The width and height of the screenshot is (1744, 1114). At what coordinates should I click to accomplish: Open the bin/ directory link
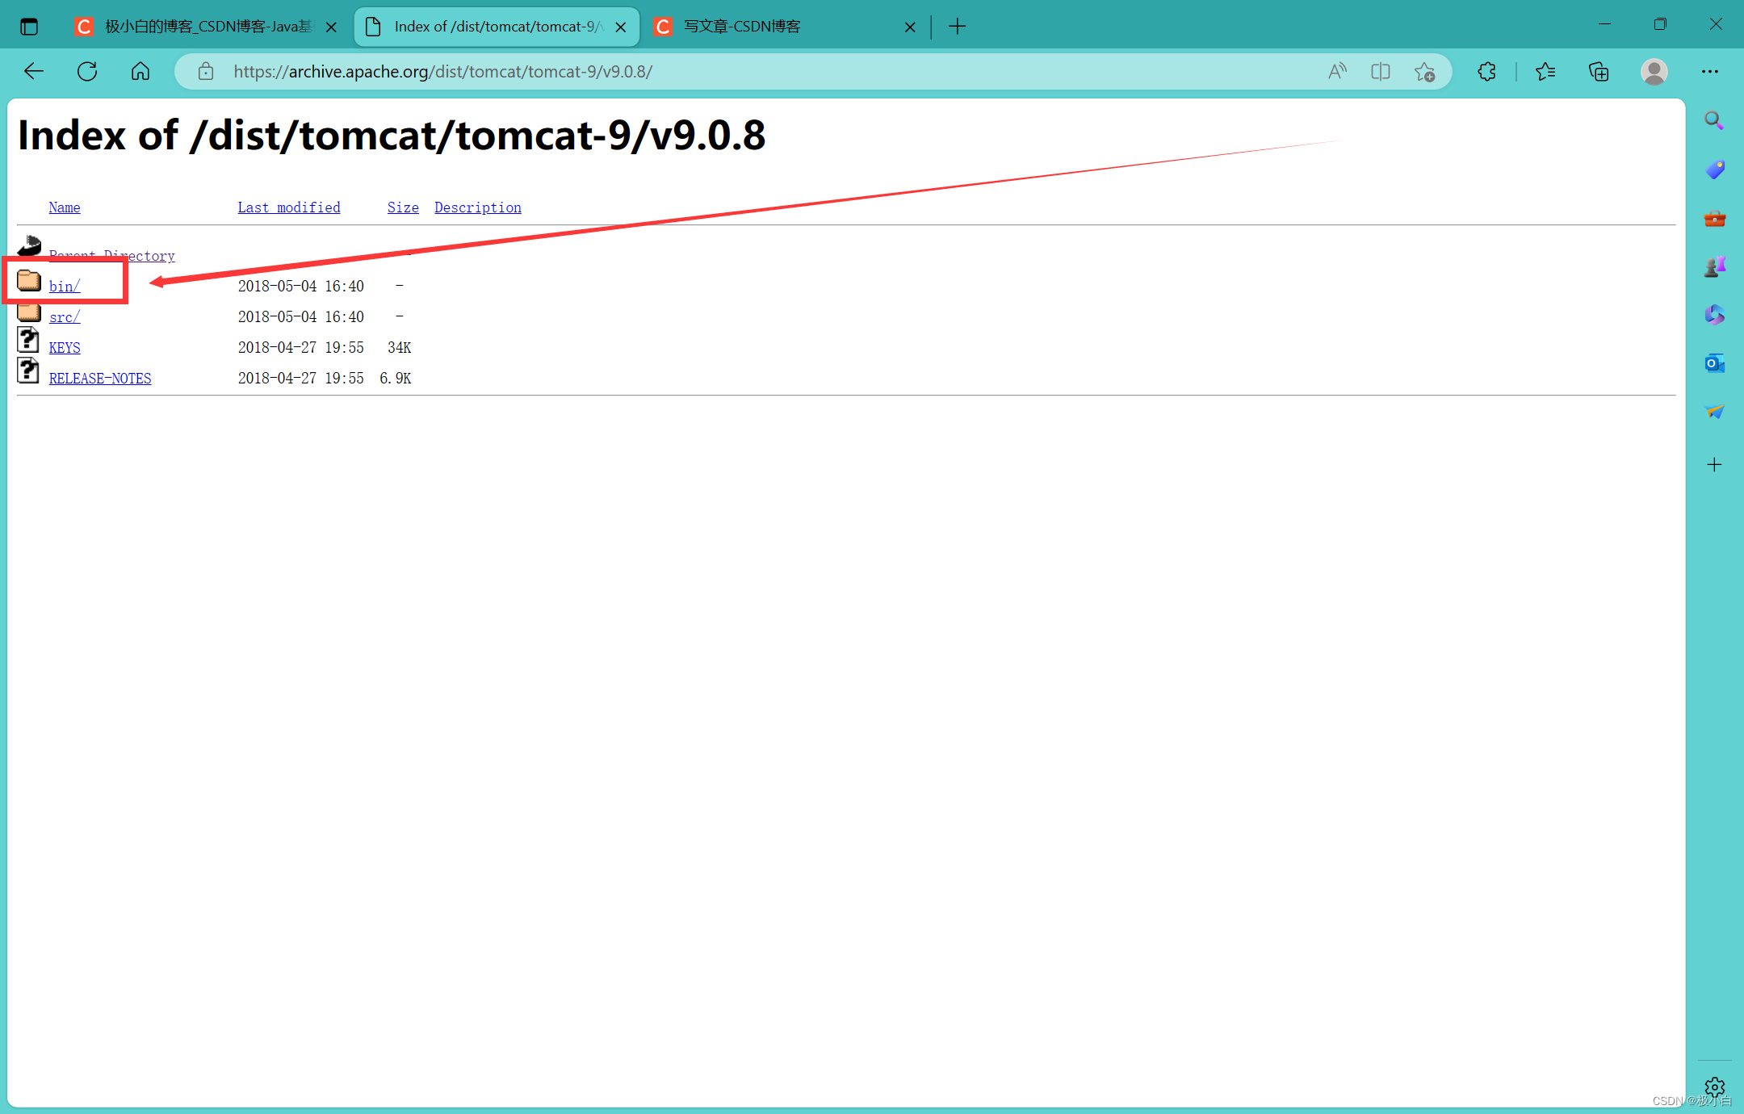(65, 287)
